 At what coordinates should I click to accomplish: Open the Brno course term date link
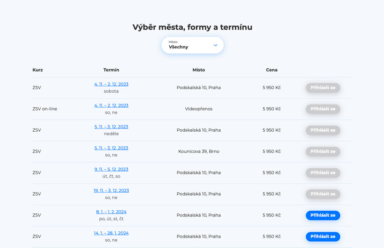click(x=111, y=148)
